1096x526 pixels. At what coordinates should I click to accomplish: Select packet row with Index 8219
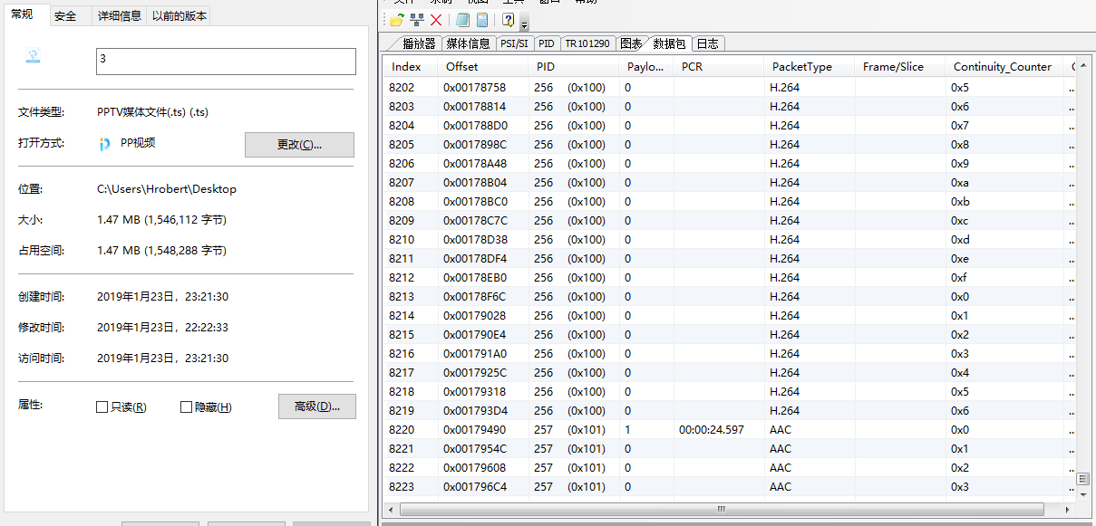coord(730,411)
